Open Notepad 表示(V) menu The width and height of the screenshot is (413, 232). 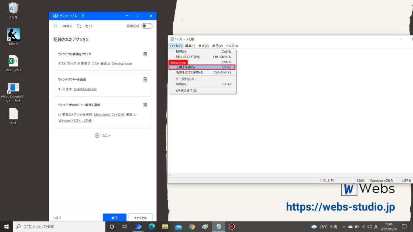pyautogui.click(x=217, y=46)
